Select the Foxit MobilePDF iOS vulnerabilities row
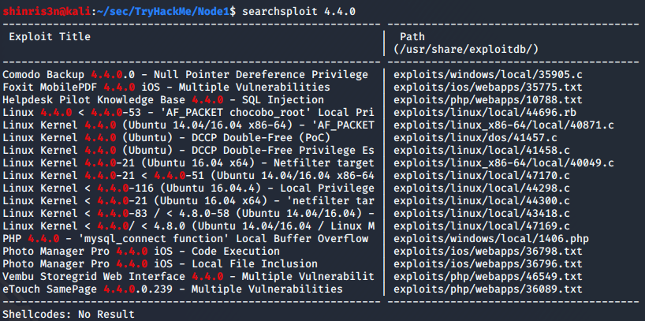 pos(166,88)
